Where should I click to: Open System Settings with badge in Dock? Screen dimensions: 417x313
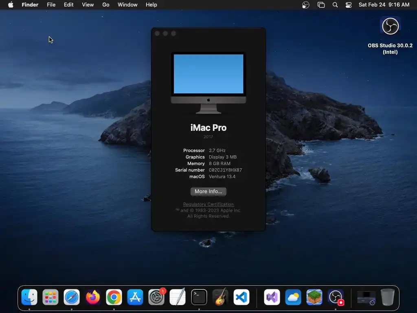(156, 297)
